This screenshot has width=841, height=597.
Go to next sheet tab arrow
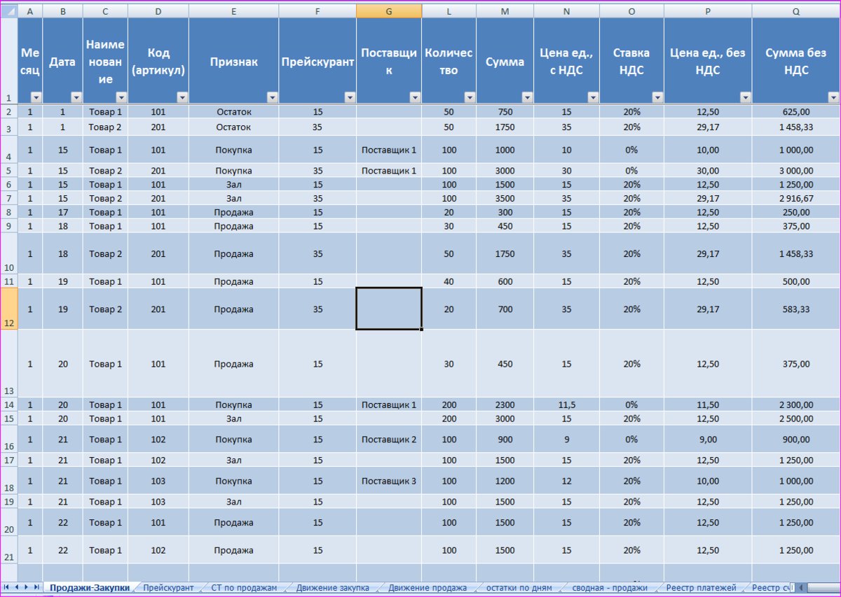click(27, 587)
